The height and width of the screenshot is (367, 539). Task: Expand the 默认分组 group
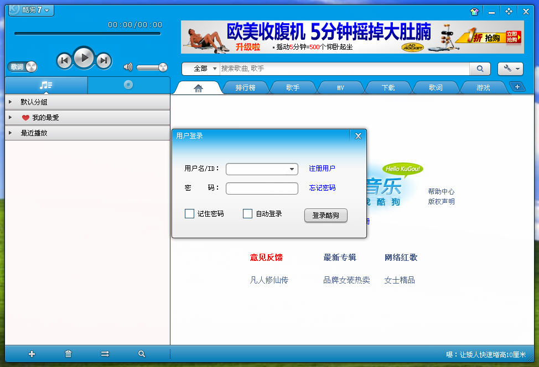(x=87, y=102)
